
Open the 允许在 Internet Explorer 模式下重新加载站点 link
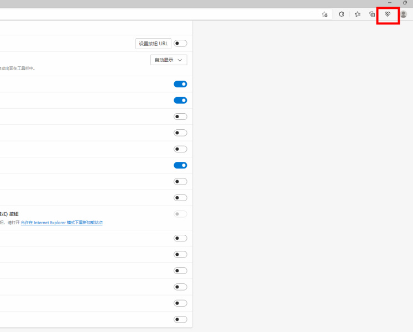(x=61, y=223)
